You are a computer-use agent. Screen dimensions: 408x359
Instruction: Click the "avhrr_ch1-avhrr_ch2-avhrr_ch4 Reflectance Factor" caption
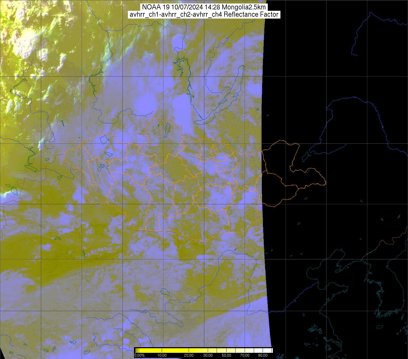(x=204, y=15)
